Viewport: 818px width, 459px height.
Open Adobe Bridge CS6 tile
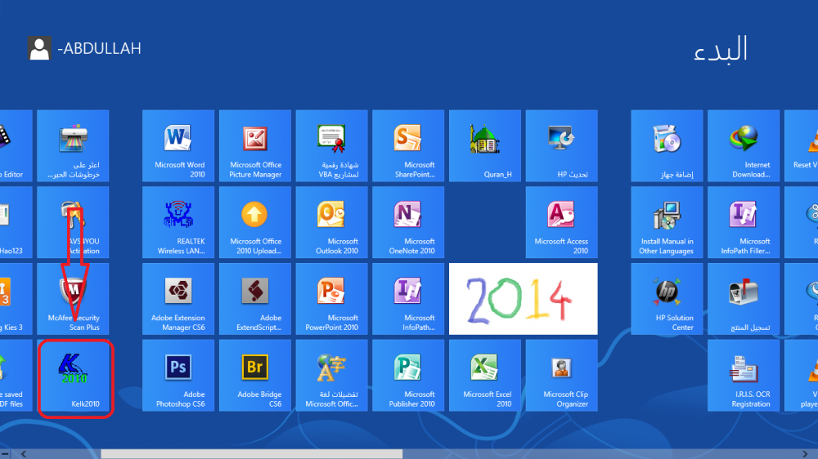point(255,376)
